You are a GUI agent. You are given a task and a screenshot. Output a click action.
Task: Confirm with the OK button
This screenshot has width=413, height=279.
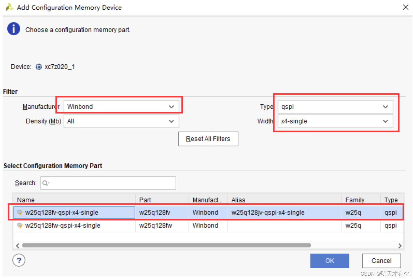tap(330, 261)
